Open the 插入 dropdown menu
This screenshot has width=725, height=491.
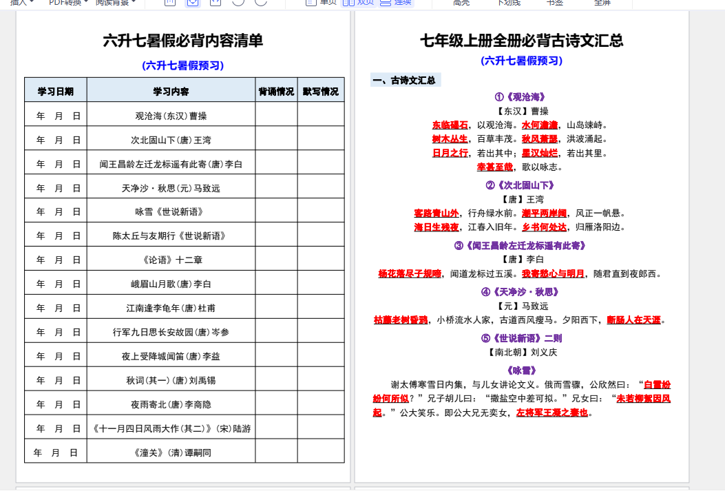click(22, 2)
